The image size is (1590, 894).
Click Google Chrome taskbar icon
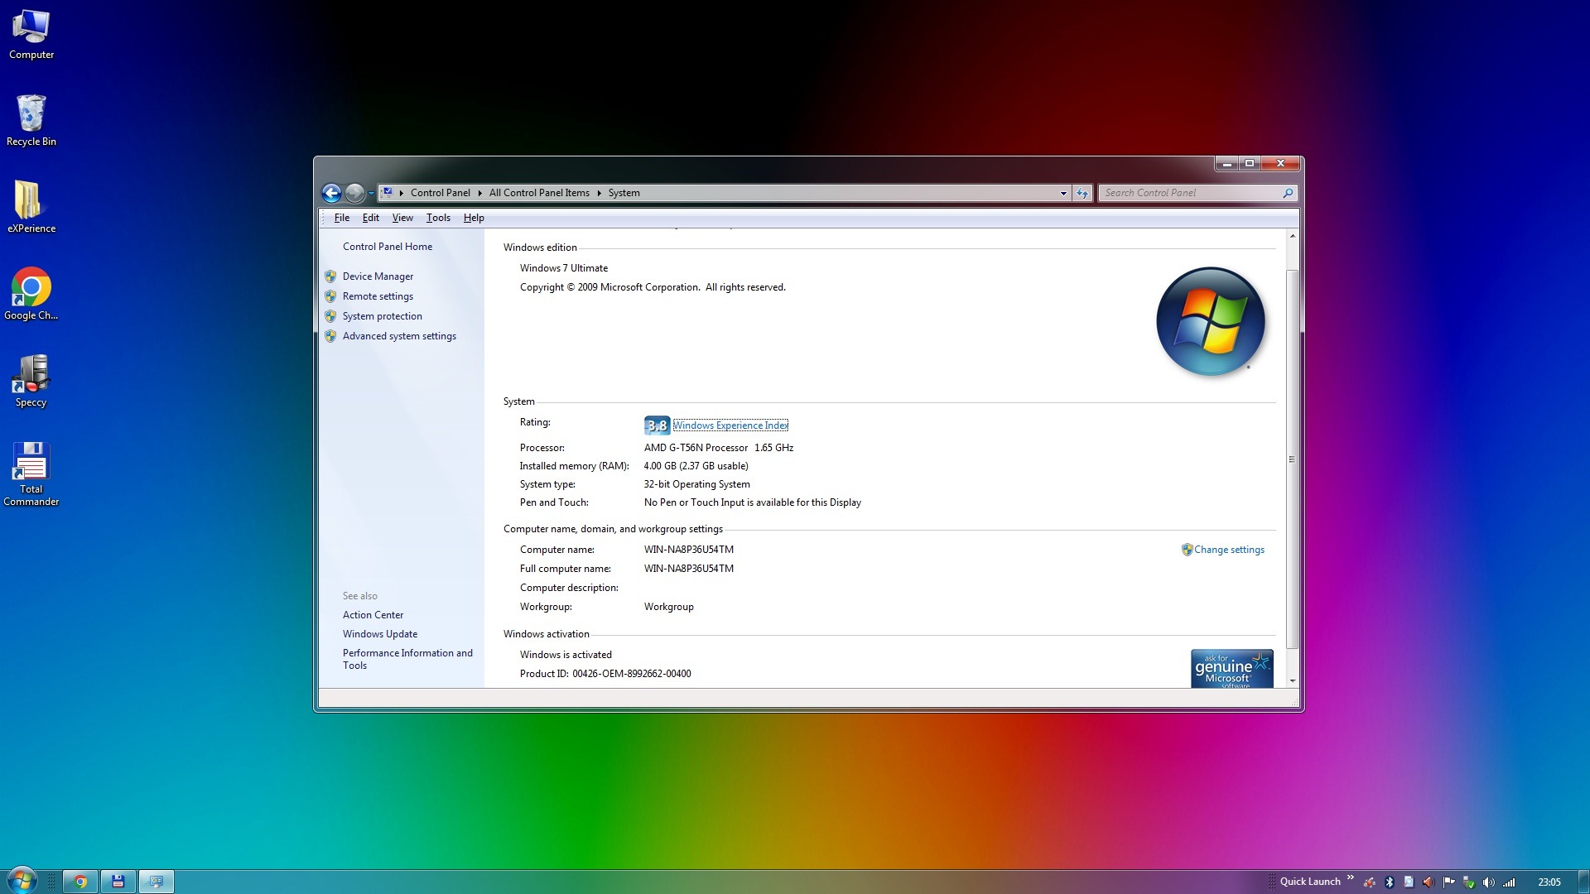[80, 882]
